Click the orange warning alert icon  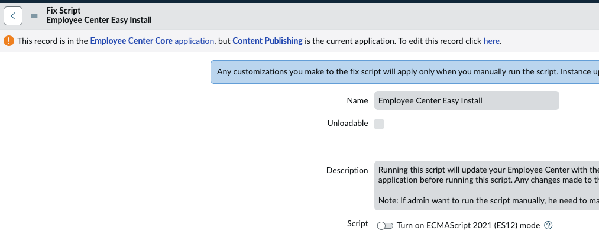tap(9, 41)
